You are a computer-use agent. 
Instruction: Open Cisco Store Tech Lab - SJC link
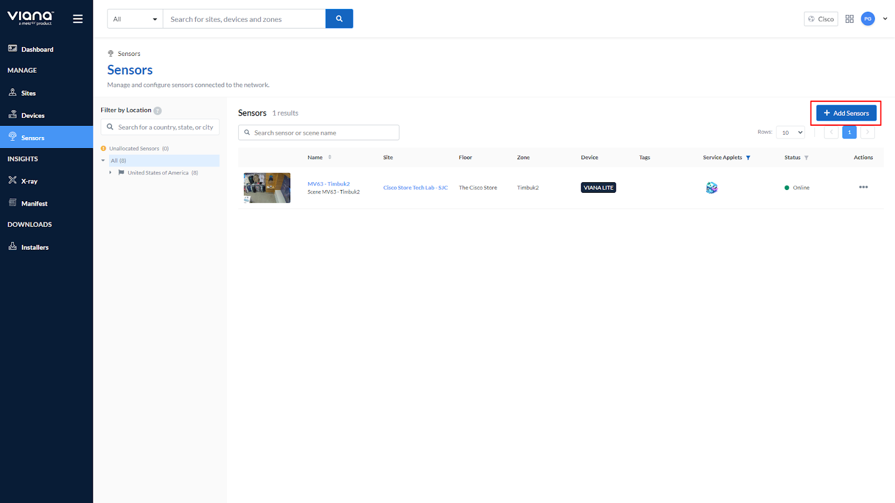[x=415, y=188]
